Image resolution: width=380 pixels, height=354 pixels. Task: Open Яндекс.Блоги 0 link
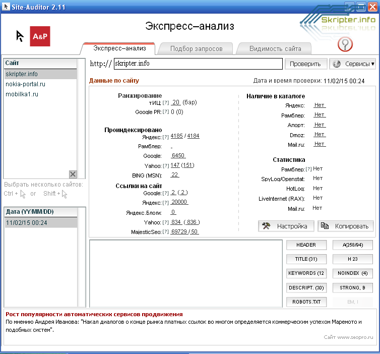coord(173,212)
